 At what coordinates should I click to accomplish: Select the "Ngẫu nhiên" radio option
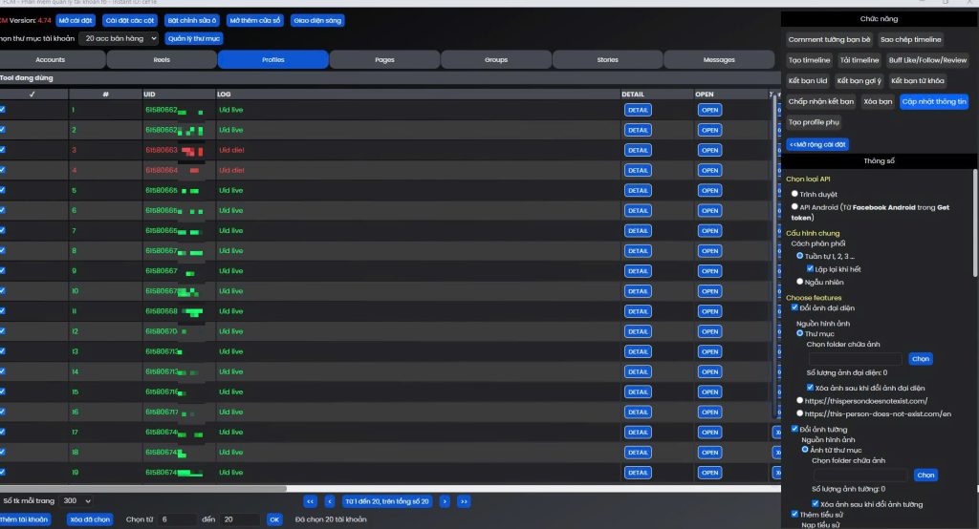[800, 282]
